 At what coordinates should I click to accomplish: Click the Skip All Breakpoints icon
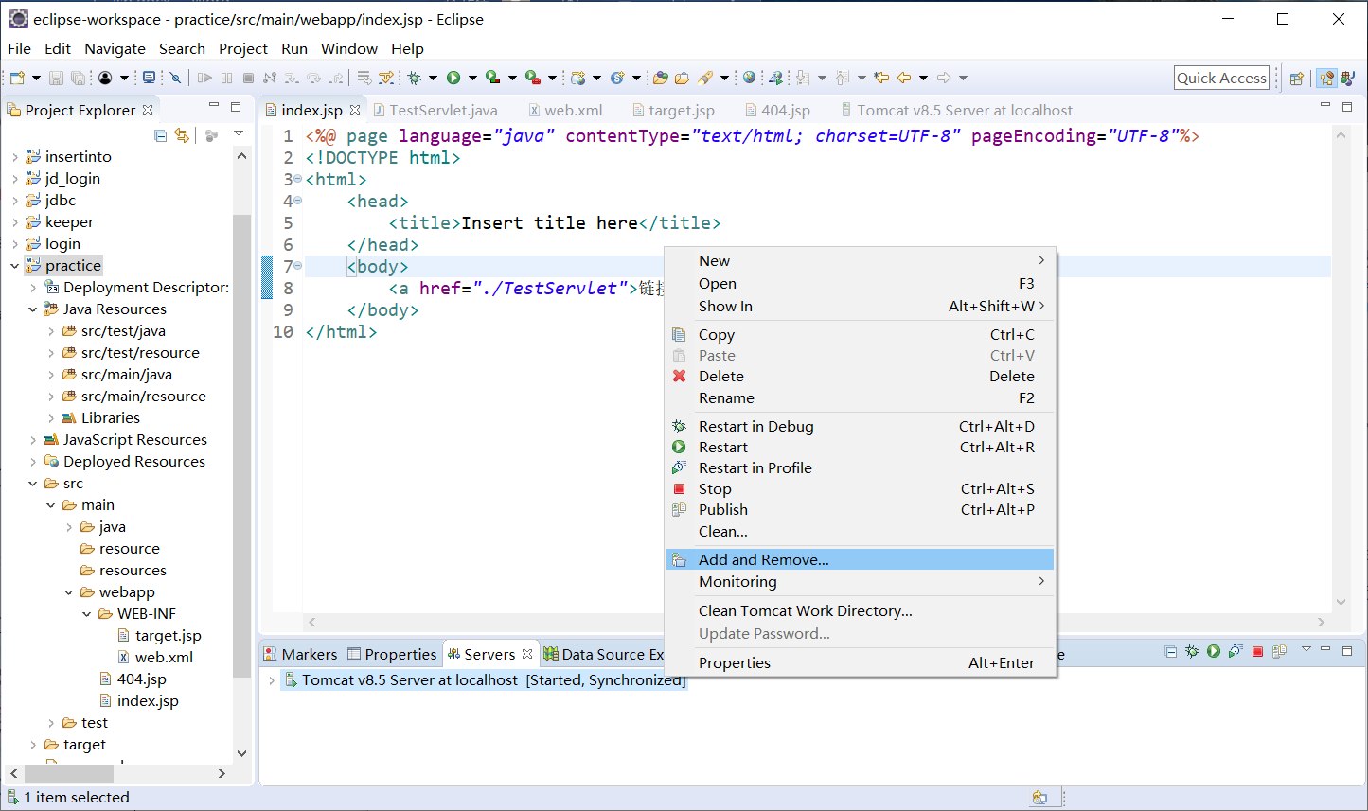point(175,78)
